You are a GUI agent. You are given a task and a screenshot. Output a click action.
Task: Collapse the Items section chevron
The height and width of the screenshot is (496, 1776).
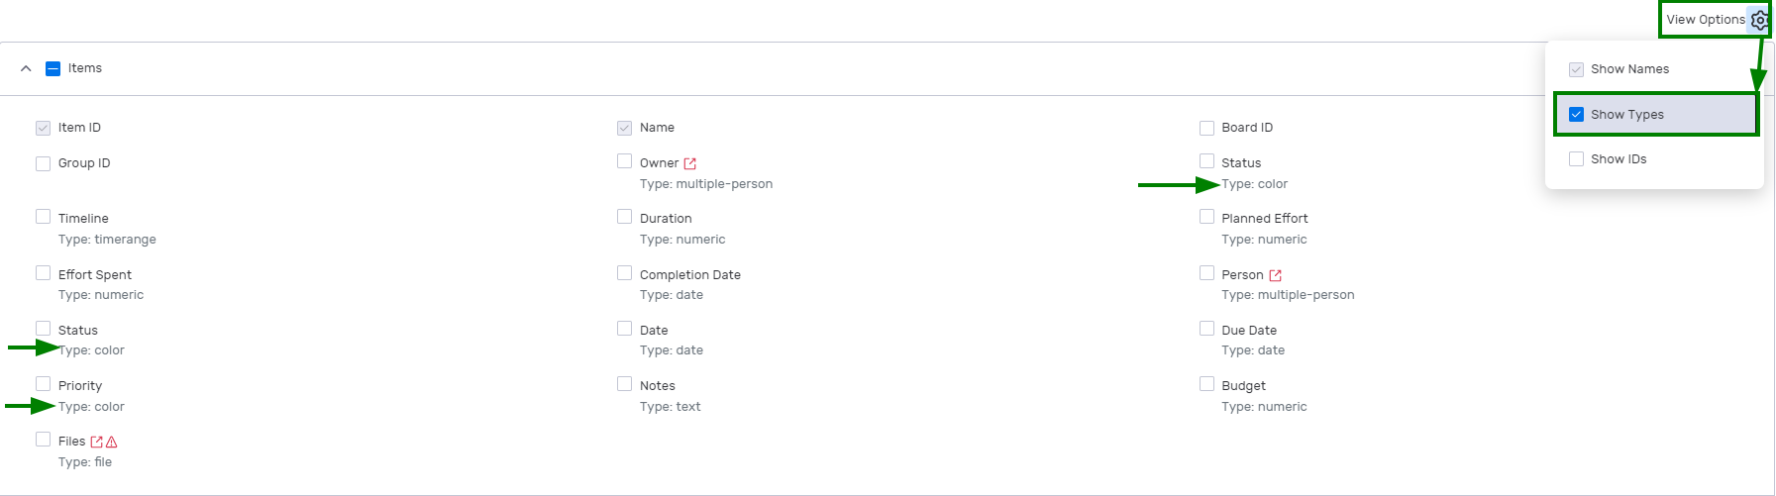[26, 68]
